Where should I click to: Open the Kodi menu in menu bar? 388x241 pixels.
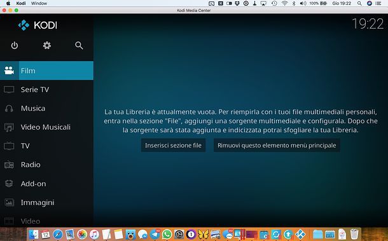pyautogui.click(x=21, y=3)
